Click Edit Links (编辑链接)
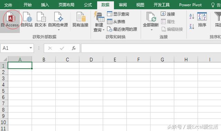This screenshot has height=131, width=221. click(x=172, y=29)
